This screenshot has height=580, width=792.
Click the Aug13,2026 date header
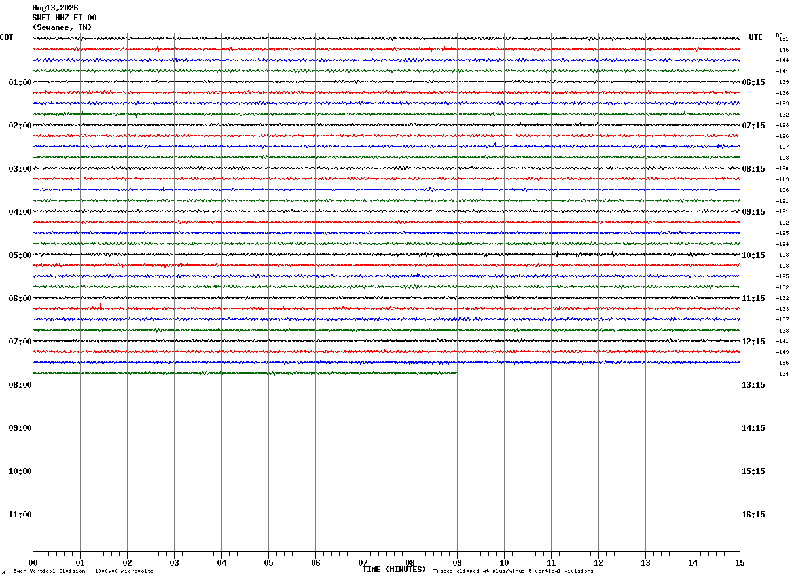tap(55, 8)
